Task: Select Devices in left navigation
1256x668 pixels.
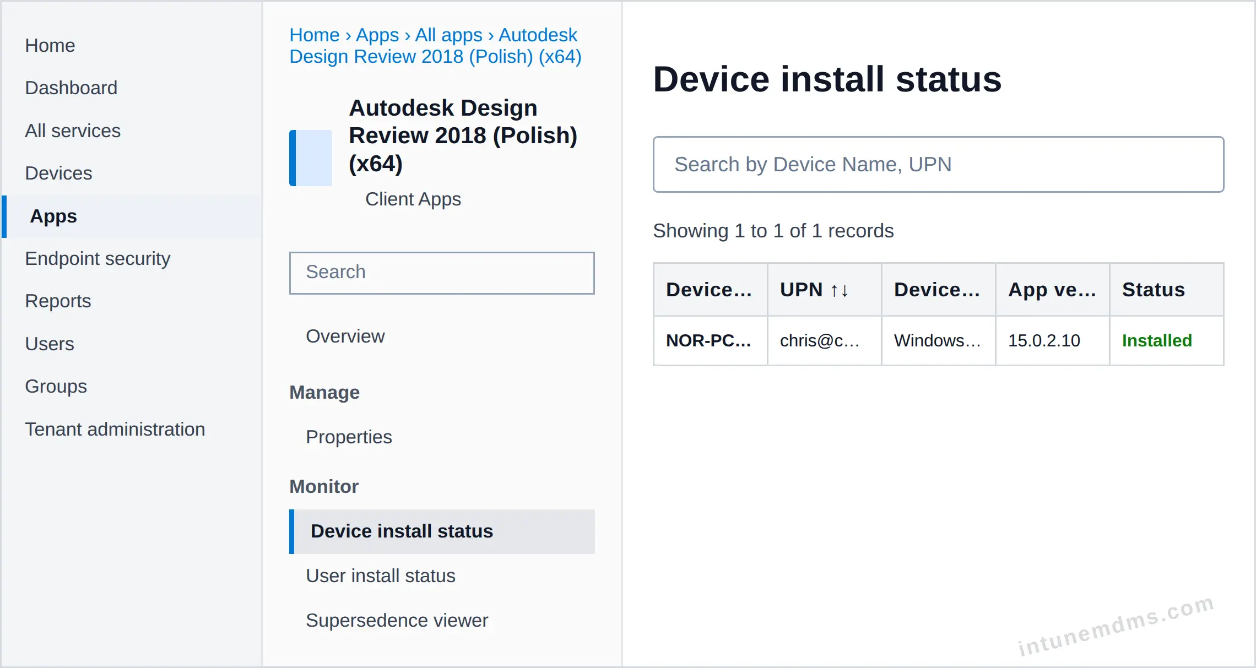Action: click(x=58, y=173)
